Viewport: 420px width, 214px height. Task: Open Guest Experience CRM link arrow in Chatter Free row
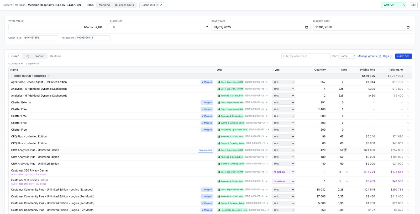tap(266, 109)
